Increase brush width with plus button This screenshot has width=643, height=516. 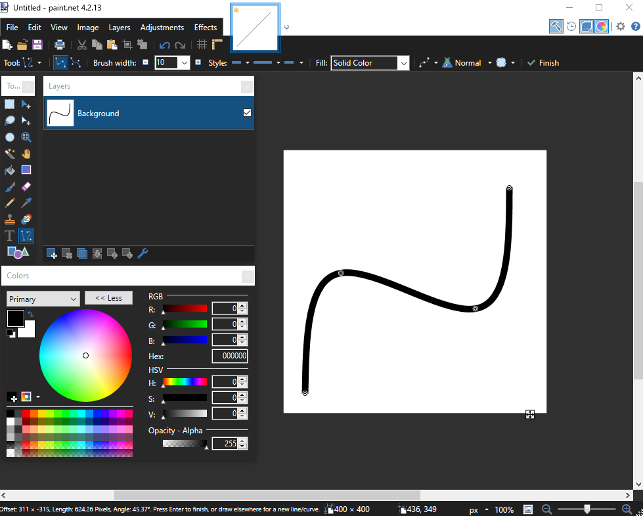(x=198, y=62)
